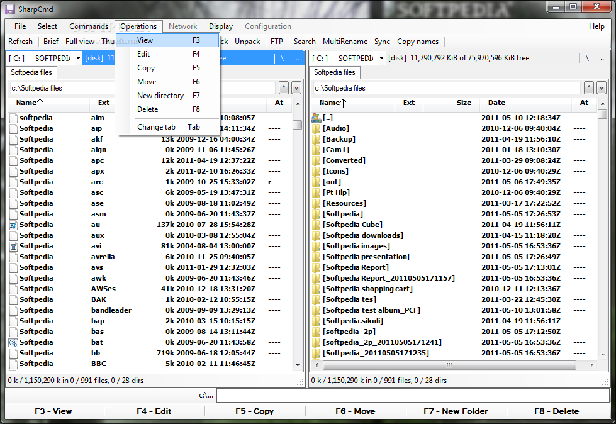Switch to Brief view mode

tap(51, 42)
